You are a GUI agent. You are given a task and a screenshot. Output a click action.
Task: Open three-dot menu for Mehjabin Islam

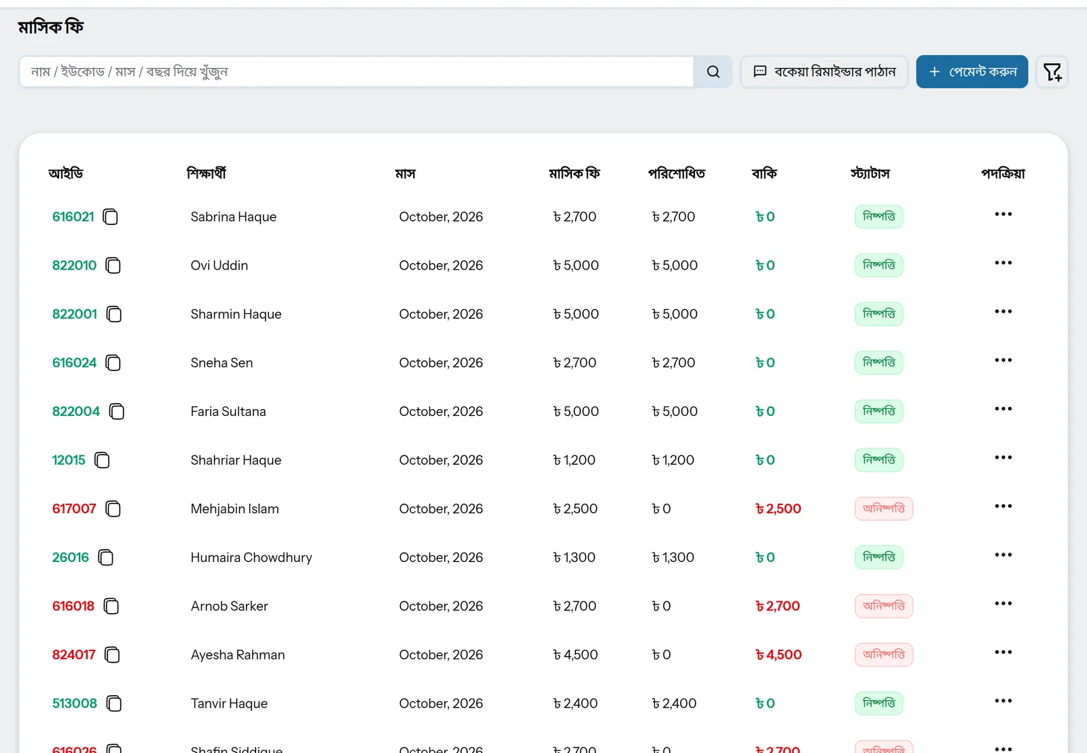click(x=1003, y=506)
